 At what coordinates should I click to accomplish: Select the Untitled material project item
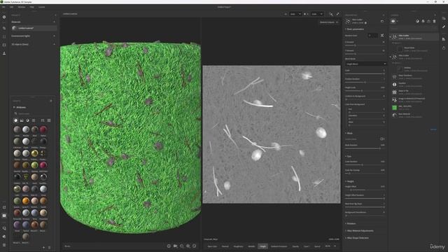(x=34, y=28)
